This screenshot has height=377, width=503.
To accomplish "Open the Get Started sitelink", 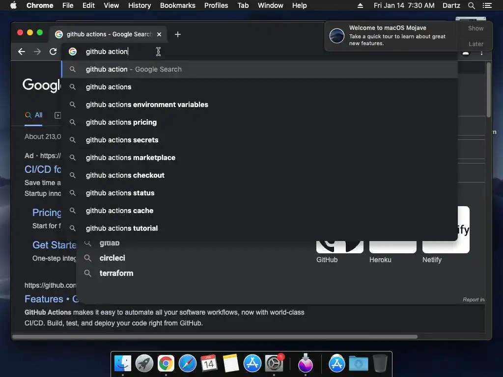I will coord(54,244).
